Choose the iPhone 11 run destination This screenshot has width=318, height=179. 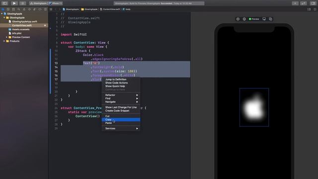click(56, 3)
